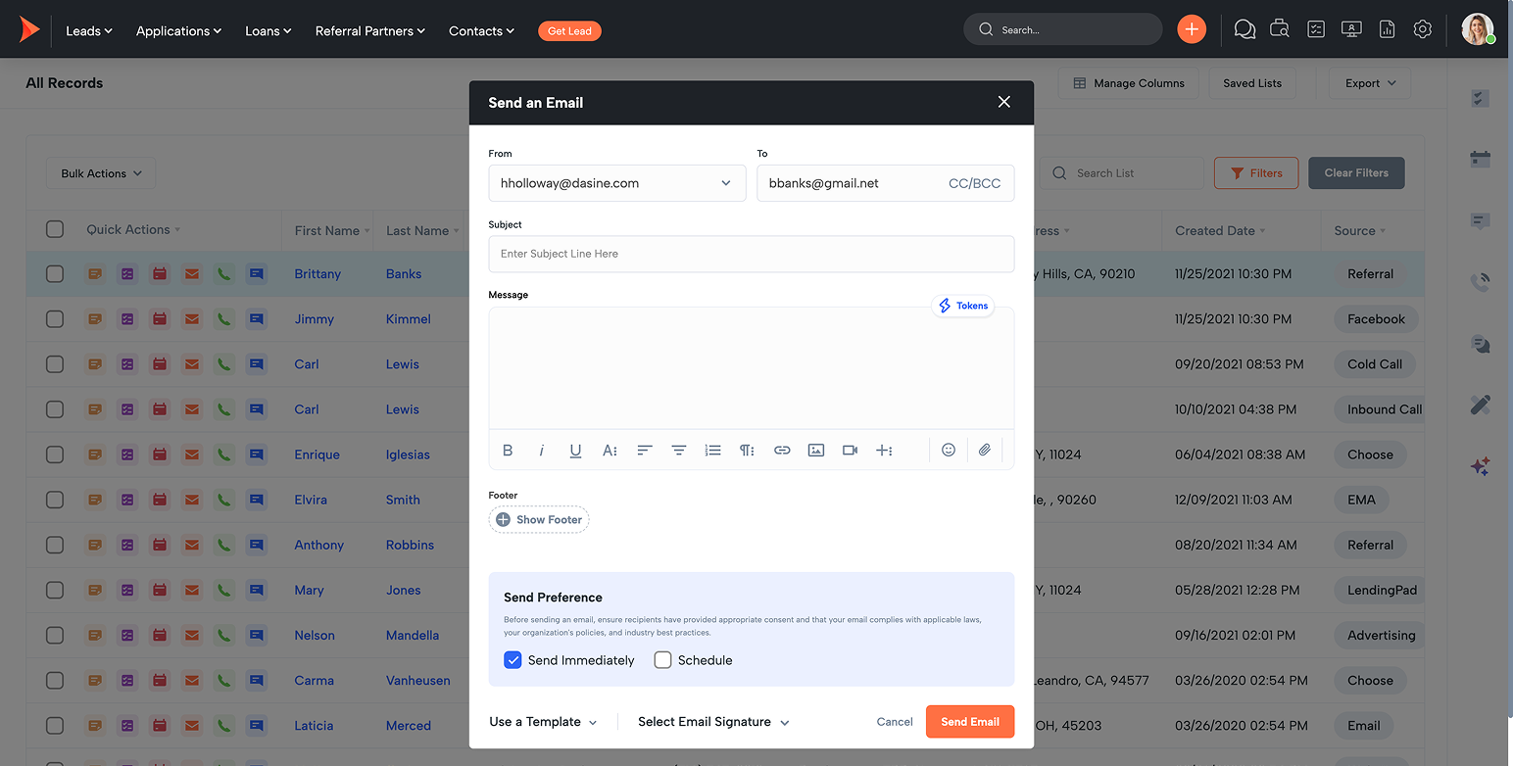Open the Export dropdown
Viewport: 1513px width, 766px height.
pos(1370,83)
